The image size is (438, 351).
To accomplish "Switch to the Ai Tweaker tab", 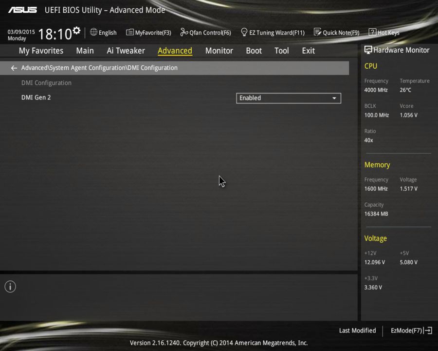I will pyautogui.click(x=126, y=50).
